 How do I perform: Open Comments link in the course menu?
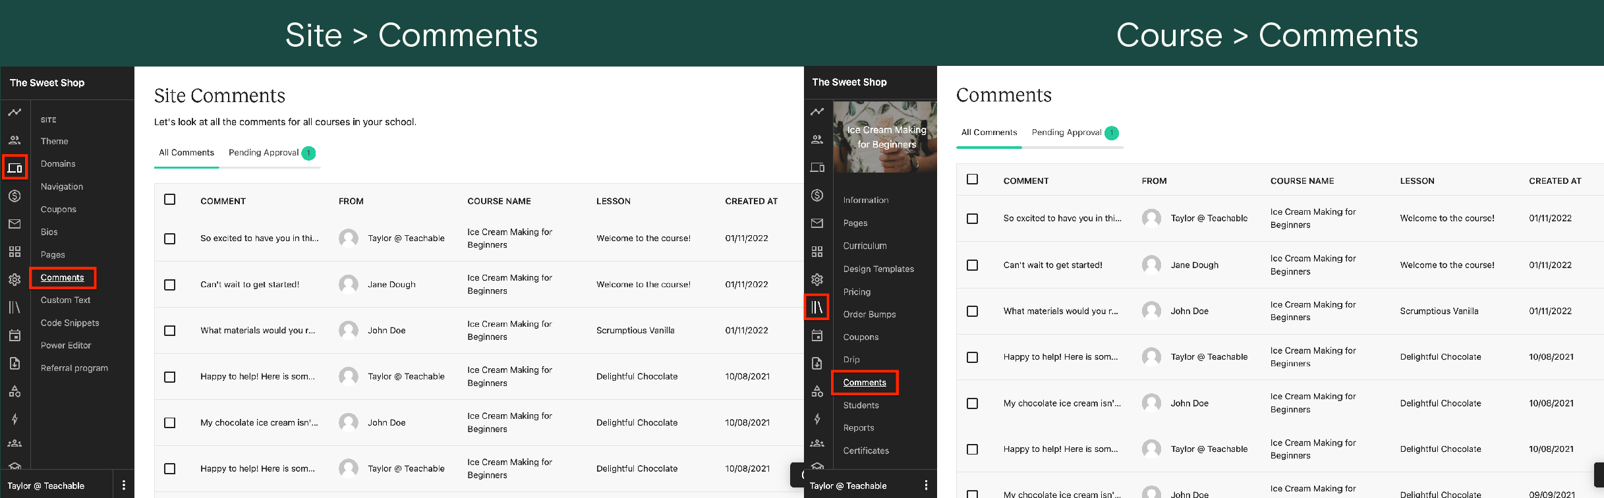pos(865,382)
